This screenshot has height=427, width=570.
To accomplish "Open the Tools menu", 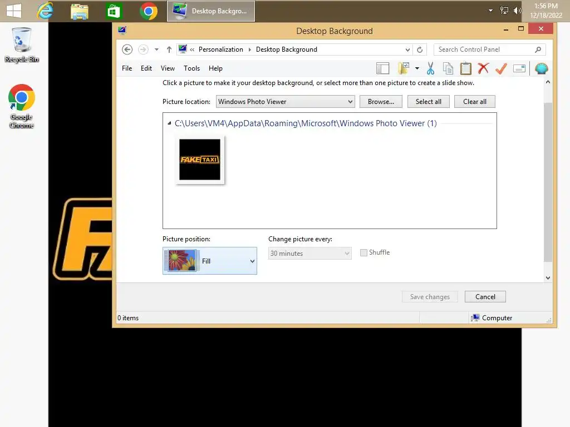I will tap(191, 68).
